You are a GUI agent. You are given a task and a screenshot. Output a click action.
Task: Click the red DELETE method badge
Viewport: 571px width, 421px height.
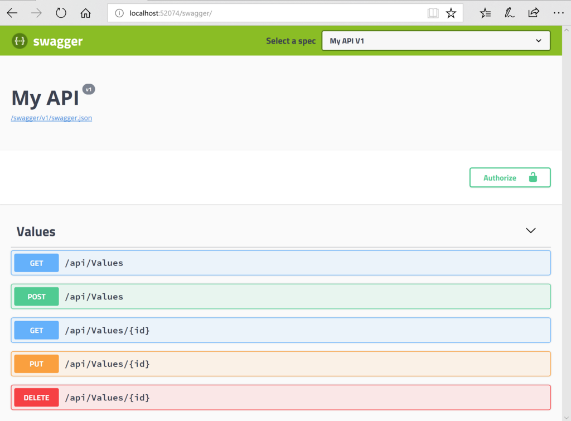pyautogui.click(x=36, y=398)
